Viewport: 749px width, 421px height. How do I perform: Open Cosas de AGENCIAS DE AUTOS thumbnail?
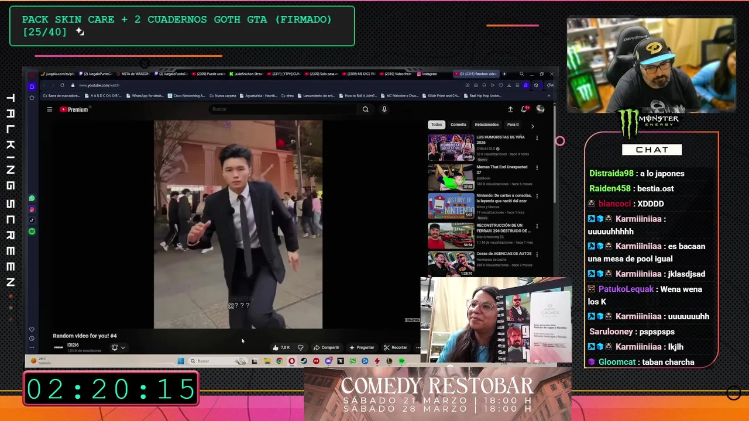pos(451,264)
